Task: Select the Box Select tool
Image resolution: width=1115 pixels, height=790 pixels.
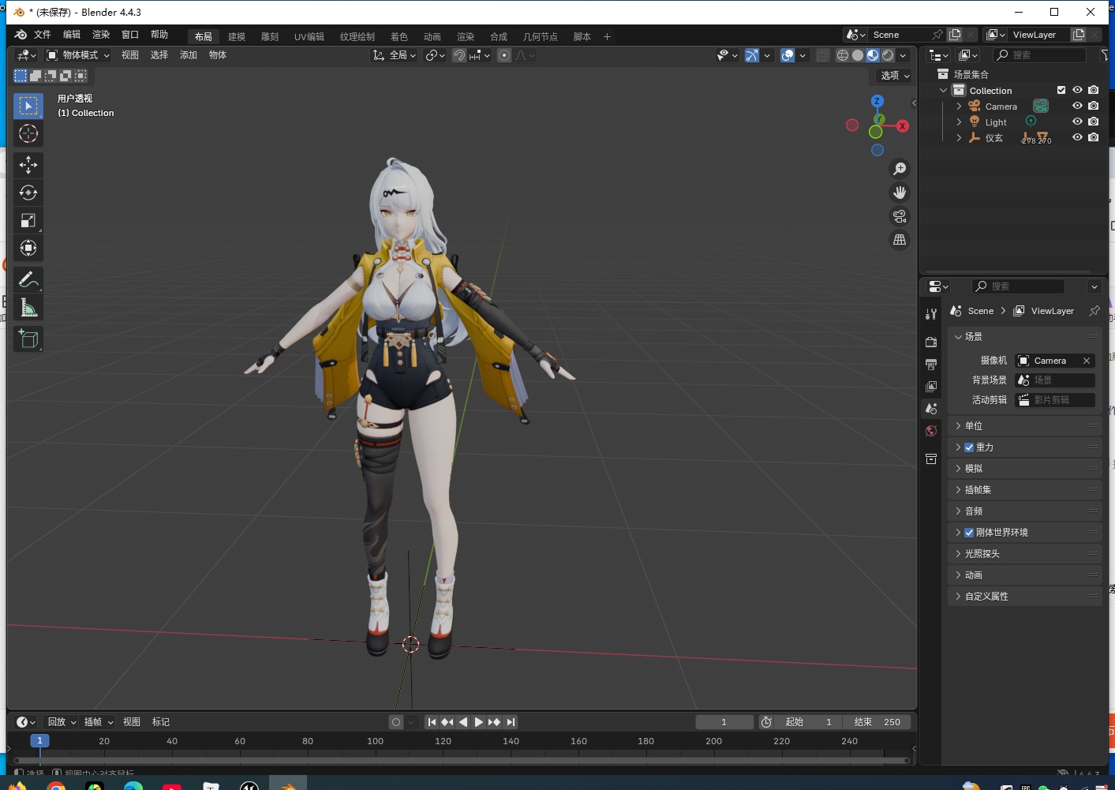Action: pyautogui.click(x=28, y=106)
